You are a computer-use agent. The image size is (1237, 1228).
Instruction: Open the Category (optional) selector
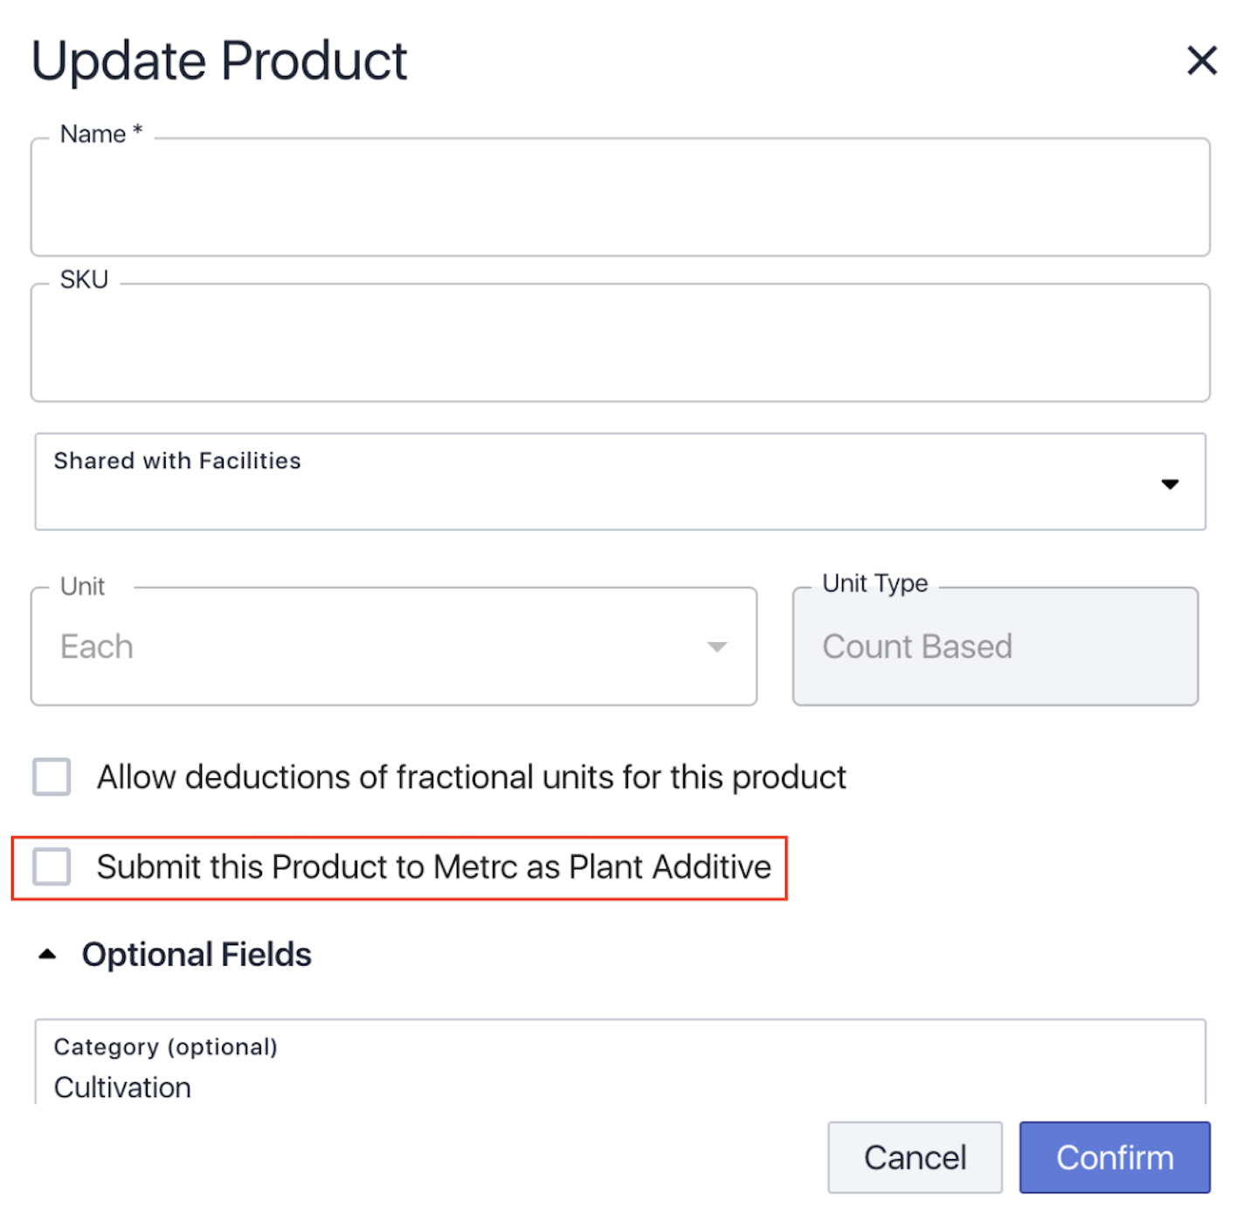pos(619,1061)
